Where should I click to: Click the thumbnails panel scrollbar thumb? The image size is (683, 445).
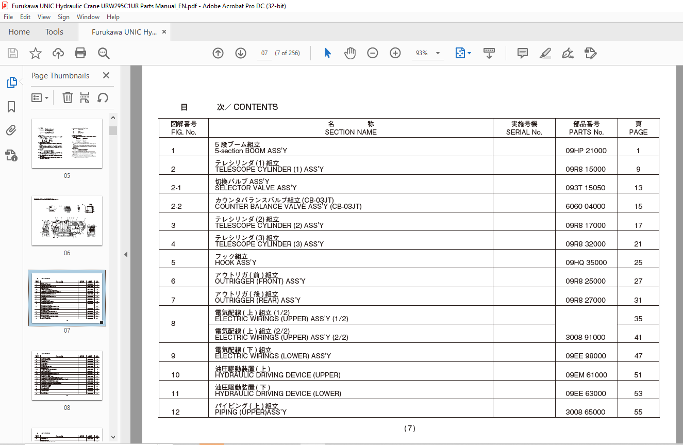point(113,130)
